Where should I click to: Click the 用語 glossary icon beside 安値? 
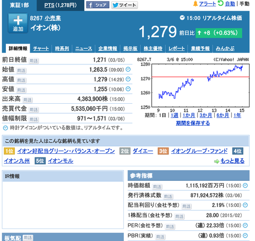pos(21,90)
